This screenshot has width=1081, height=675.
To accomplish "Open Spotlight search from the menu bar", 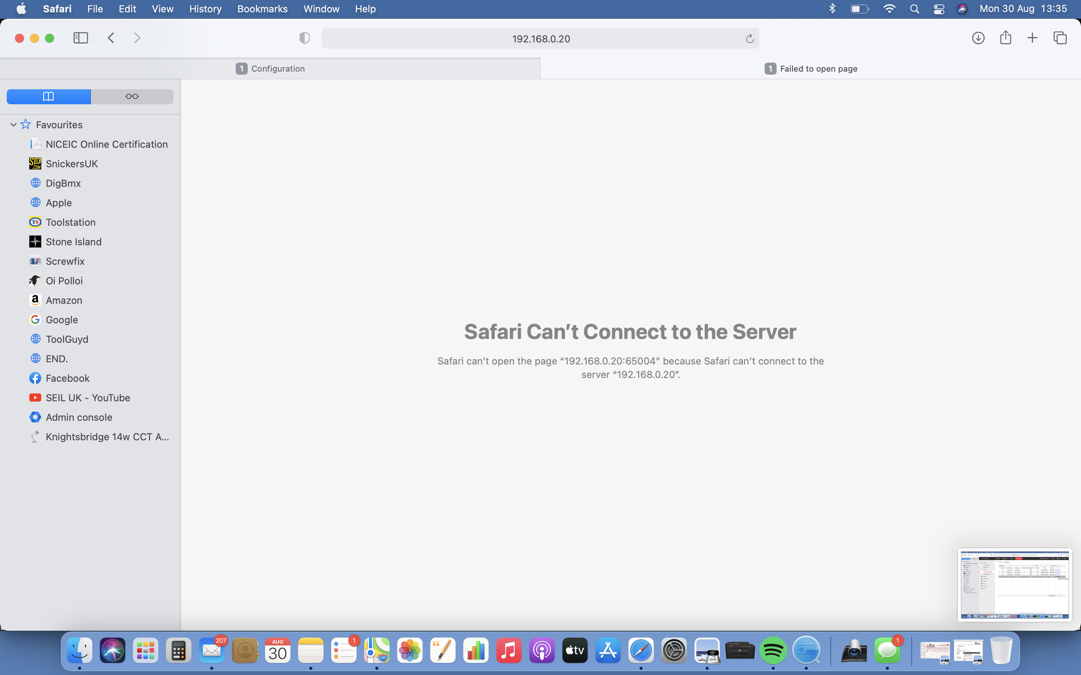I will click(914, 9).
